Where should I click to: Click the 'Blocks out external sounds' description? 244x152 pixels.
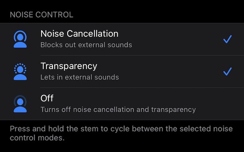tap(86, 45)
